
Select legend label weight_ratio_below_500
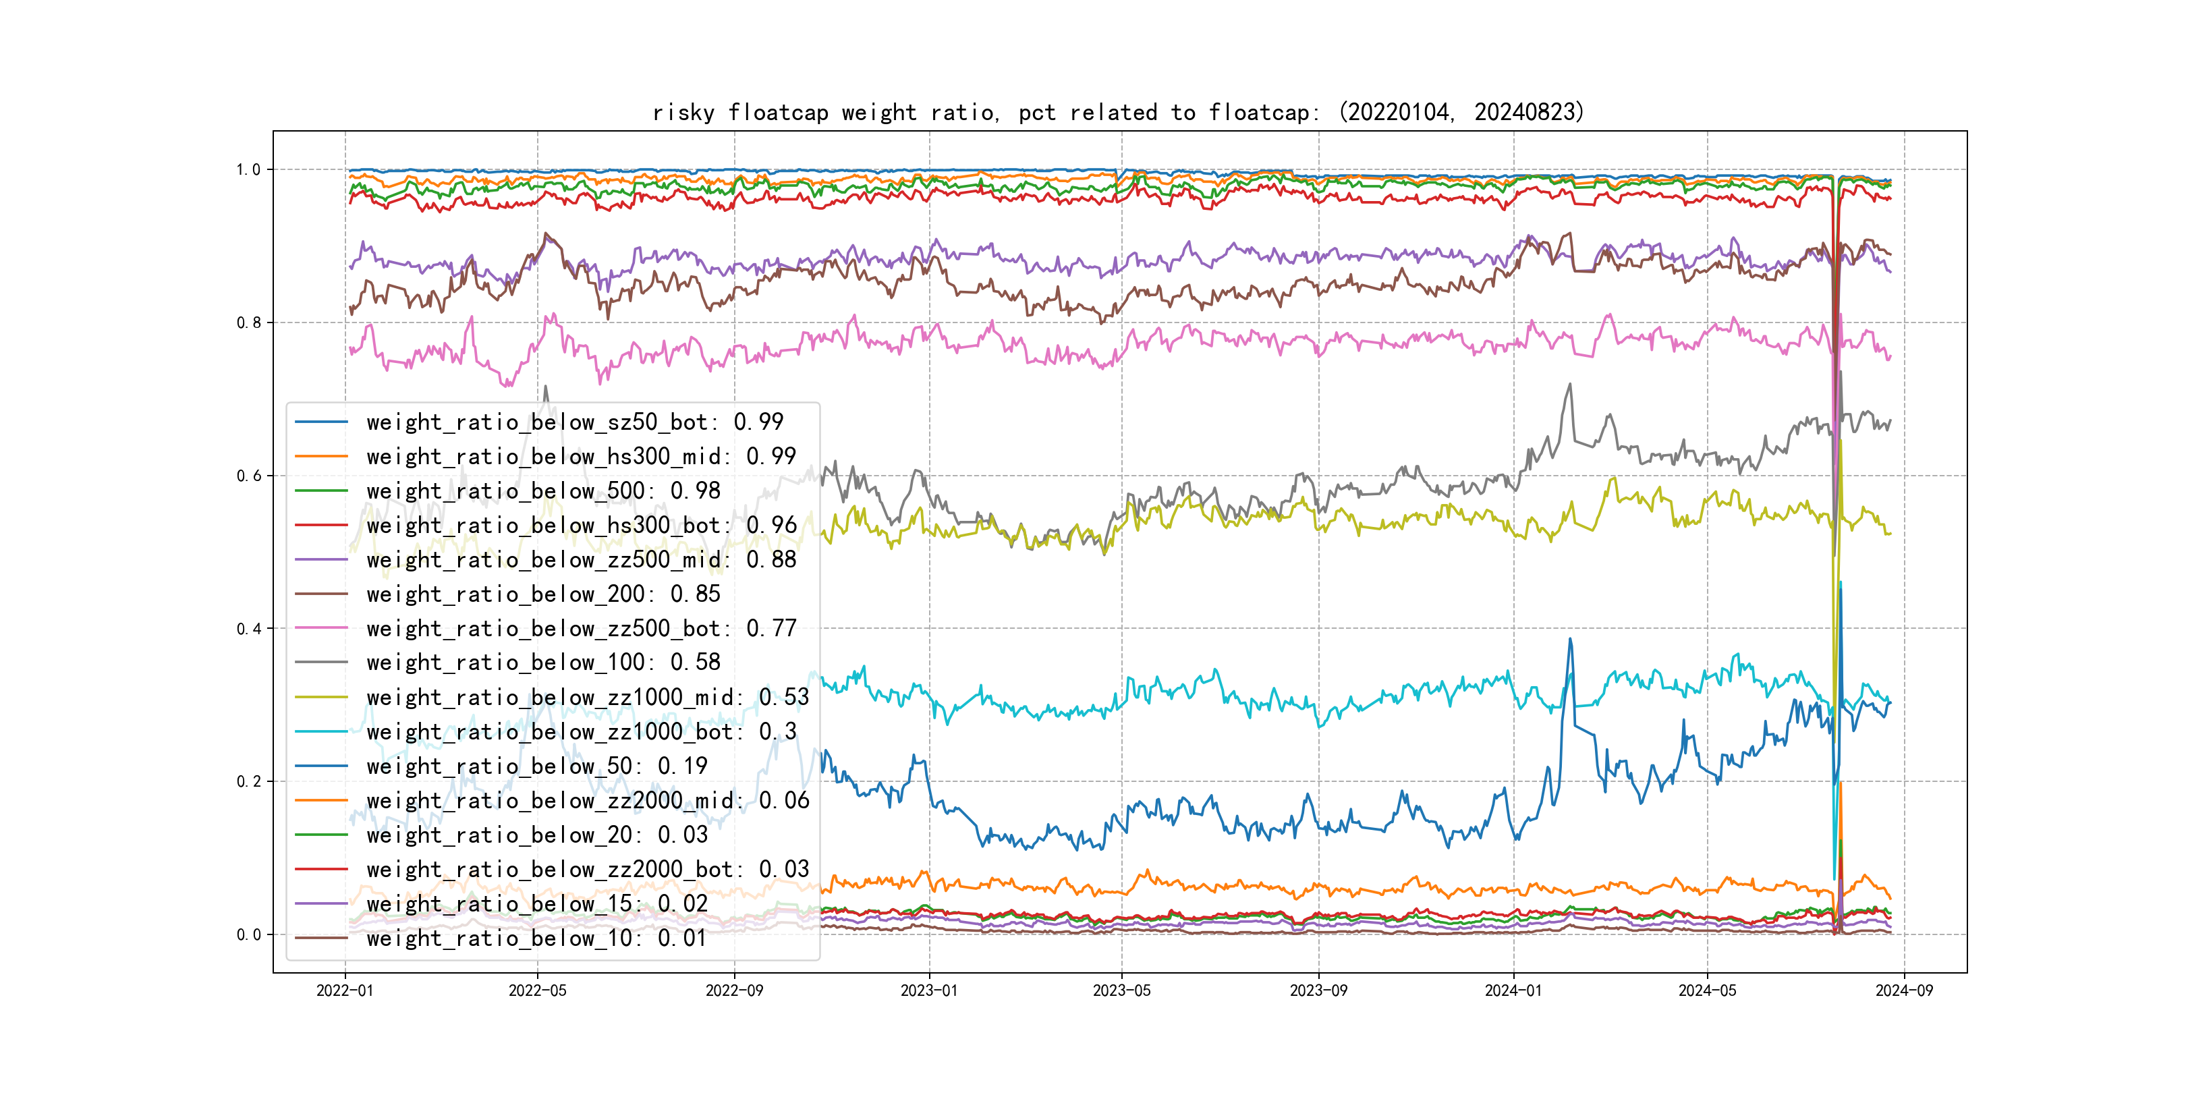click(x=543, y=491)
